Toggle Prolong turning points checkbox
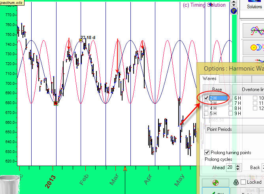The width and height of the screenshot is (264, 194). coord(207,152)
